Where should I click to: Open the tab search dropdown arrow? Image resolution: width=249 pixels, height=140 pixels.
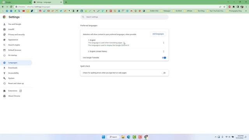coord(228,2)
